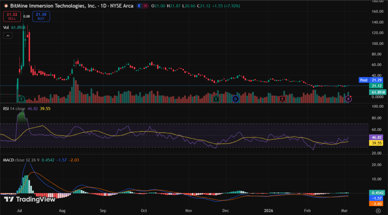Image resolution: width=388 pixels, height=215 pixels.
Task: Select the RSI 14 close indicator legend
Action: [x=13, y=109]
